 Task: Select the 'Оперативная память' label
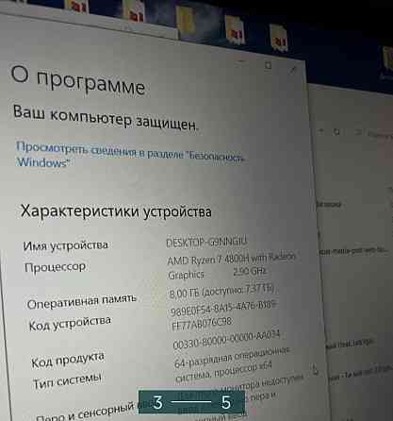(x=82, y=301)
